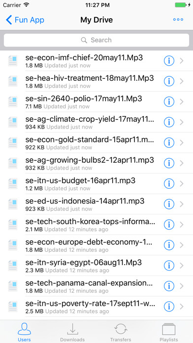This screenshot has width=193, height=343.
Task: Open info for se-econ-europe-debt-economy file
Action: pyautogui.click(x=169, y=245)
